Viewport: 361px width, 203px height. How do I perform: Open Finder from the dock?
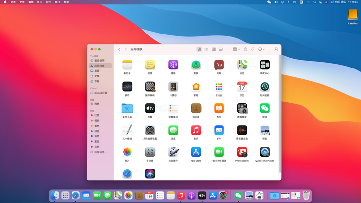pos(55,196)
